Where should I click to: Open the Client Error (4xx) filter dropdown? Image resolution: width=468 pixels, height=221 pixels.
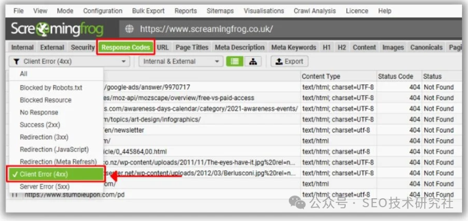(x=70, y=62)
